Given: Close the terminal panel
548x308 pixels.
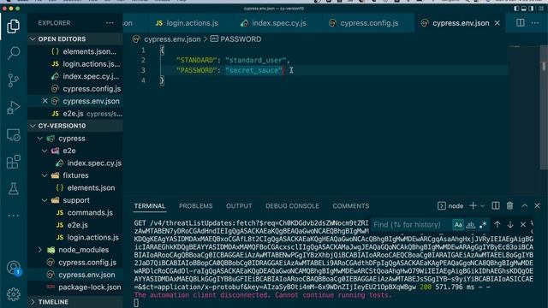Looking at the screenshot, I should point(537,205).
